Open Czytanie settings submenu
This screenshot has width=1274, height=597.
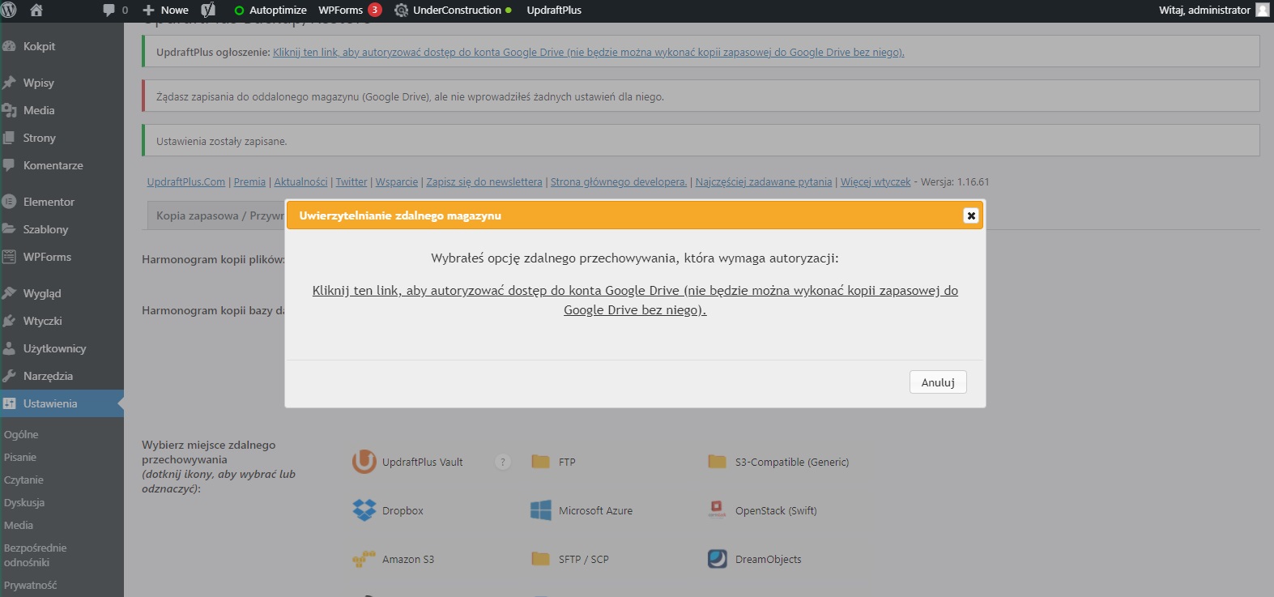(x=23, y=480)
